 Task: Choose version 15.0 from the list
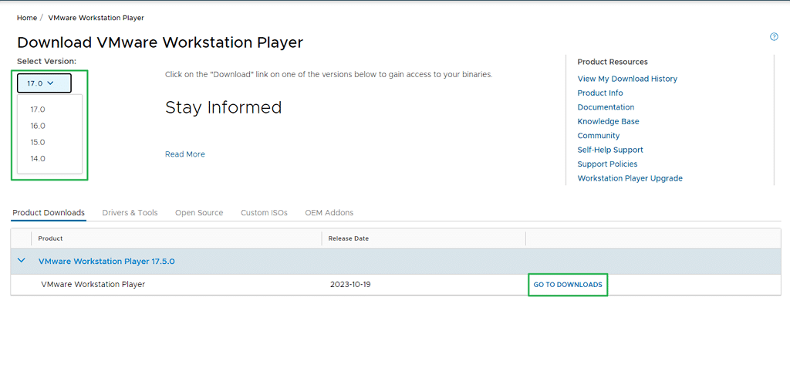tap(38, 142)
